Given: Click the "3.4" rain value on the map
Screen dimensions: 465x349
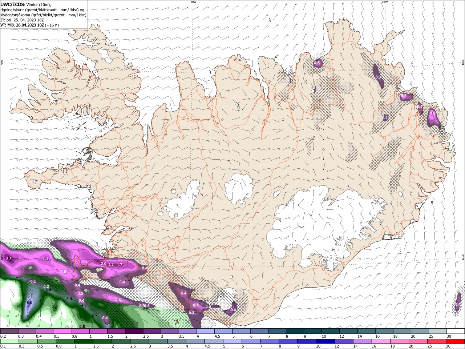Looking at the screenshot, I should [x=48, y=290].
